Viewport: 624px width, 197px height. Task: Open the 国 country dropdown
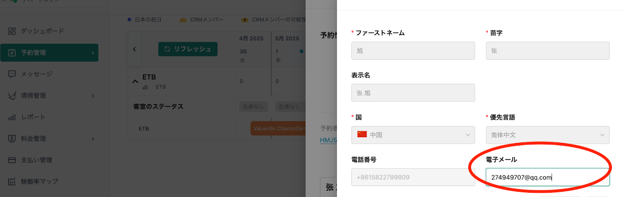[x=413, y=135]
